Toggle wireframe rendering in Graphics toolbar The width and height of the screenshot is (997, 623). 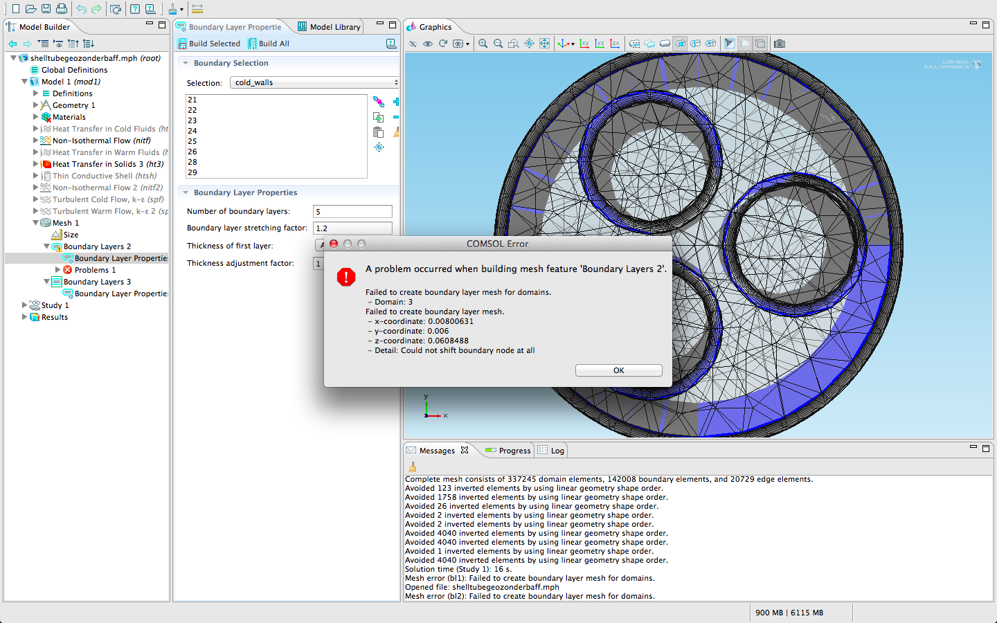[760, 44]
